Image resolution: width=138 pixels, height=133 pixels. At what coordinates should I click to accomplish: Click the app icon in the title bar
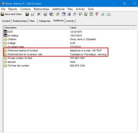coord(3,4)
